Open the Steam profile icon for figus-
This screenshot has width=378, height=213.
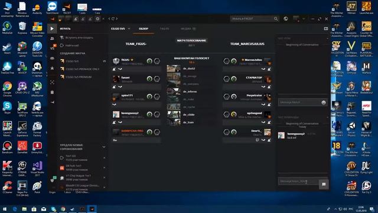tap(120, 69)
